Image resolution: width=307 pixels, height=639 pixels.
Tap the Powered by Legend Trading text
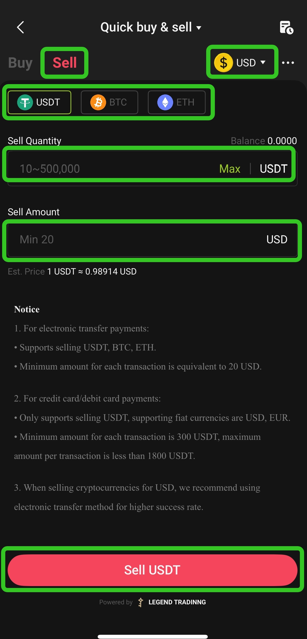tap(153, 602)
